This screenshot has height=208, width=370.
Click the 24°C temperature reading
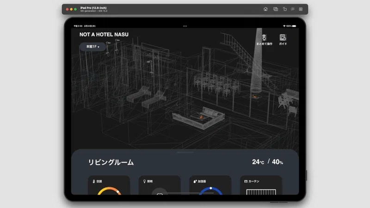pyautogui.click(x=258, y=162)
